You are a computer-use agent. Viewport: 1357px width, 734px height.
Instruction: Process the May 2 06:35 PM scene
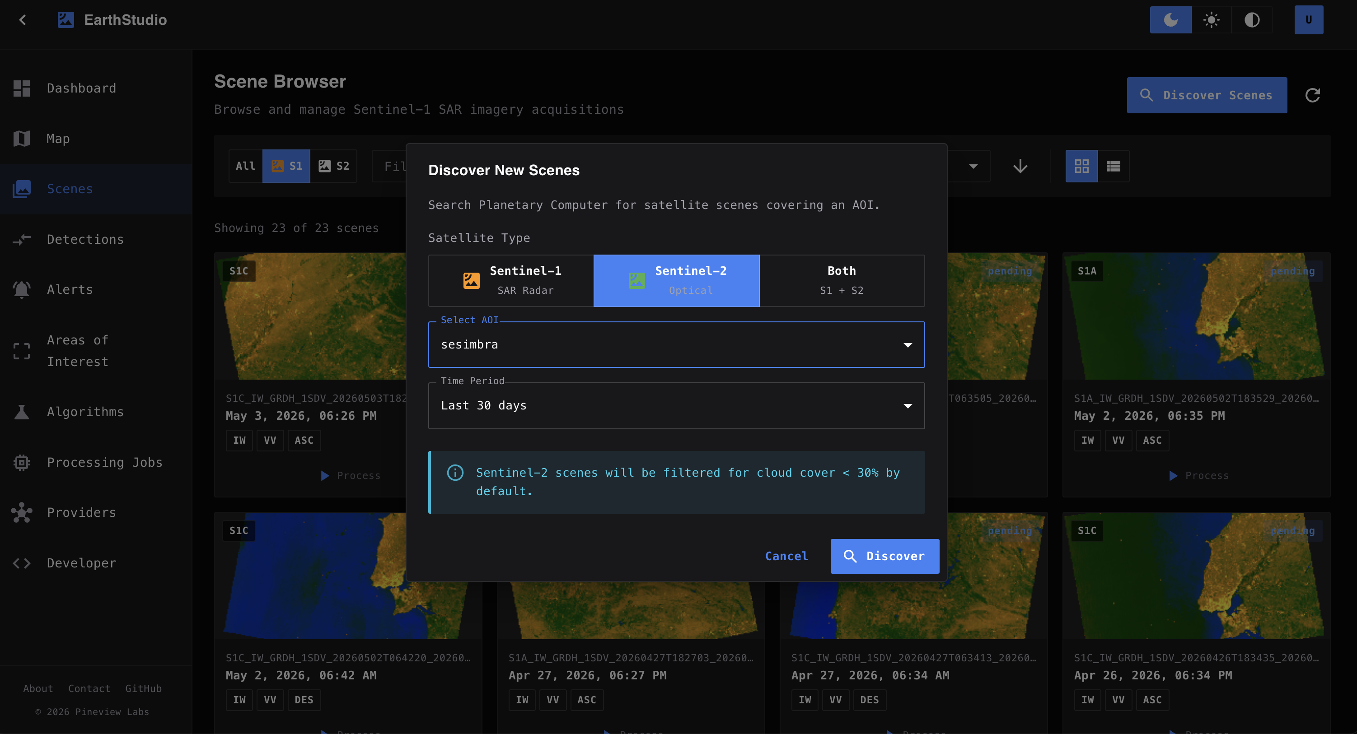tap(1198, 475)
